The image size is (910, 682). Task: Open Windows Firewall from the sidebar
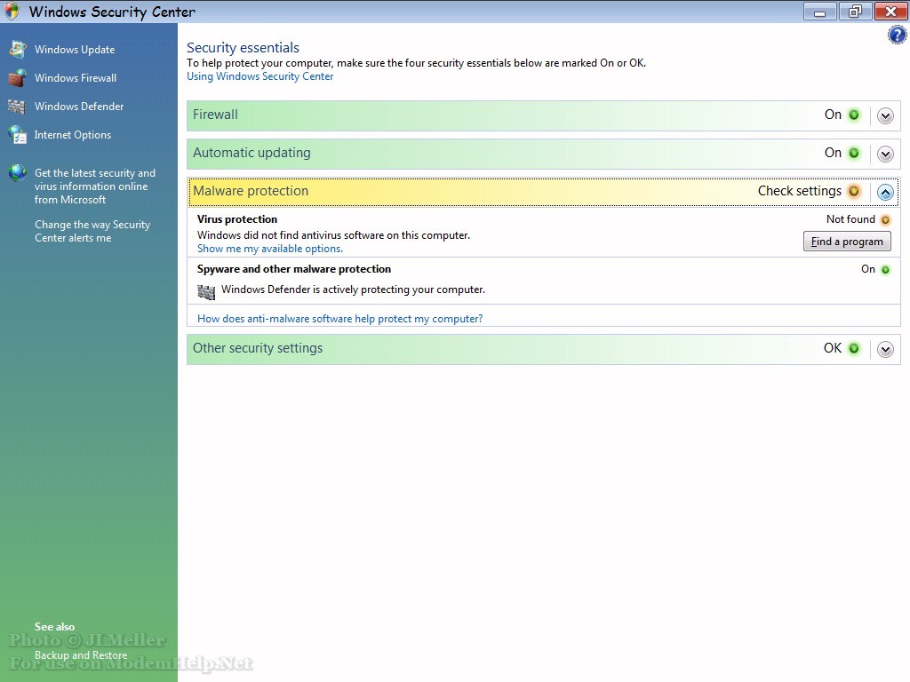point(76,78)
